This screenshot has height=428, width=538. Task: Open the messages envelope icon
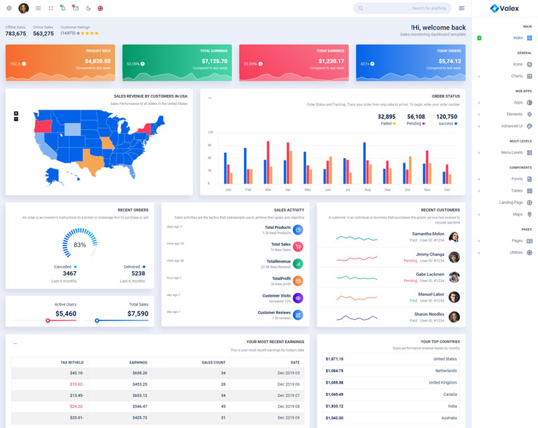(75, 8)
